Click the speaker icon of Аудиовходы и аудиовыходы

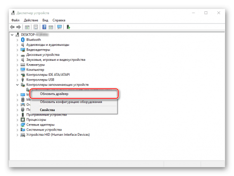pos(23,45)
